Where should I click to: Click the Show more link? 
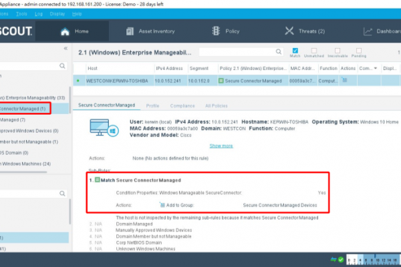pyautogui.click(x=221, y=146)
